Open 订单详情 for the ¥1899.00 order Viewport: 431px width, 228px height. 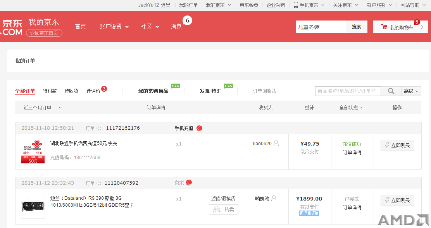352,207
